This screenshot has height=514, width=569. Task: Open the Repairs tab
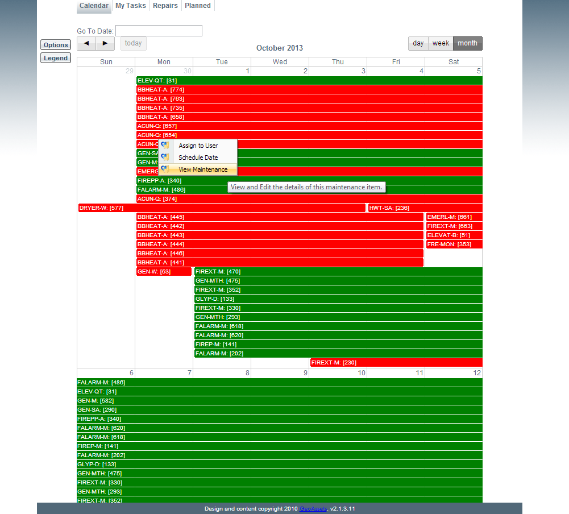165,6
